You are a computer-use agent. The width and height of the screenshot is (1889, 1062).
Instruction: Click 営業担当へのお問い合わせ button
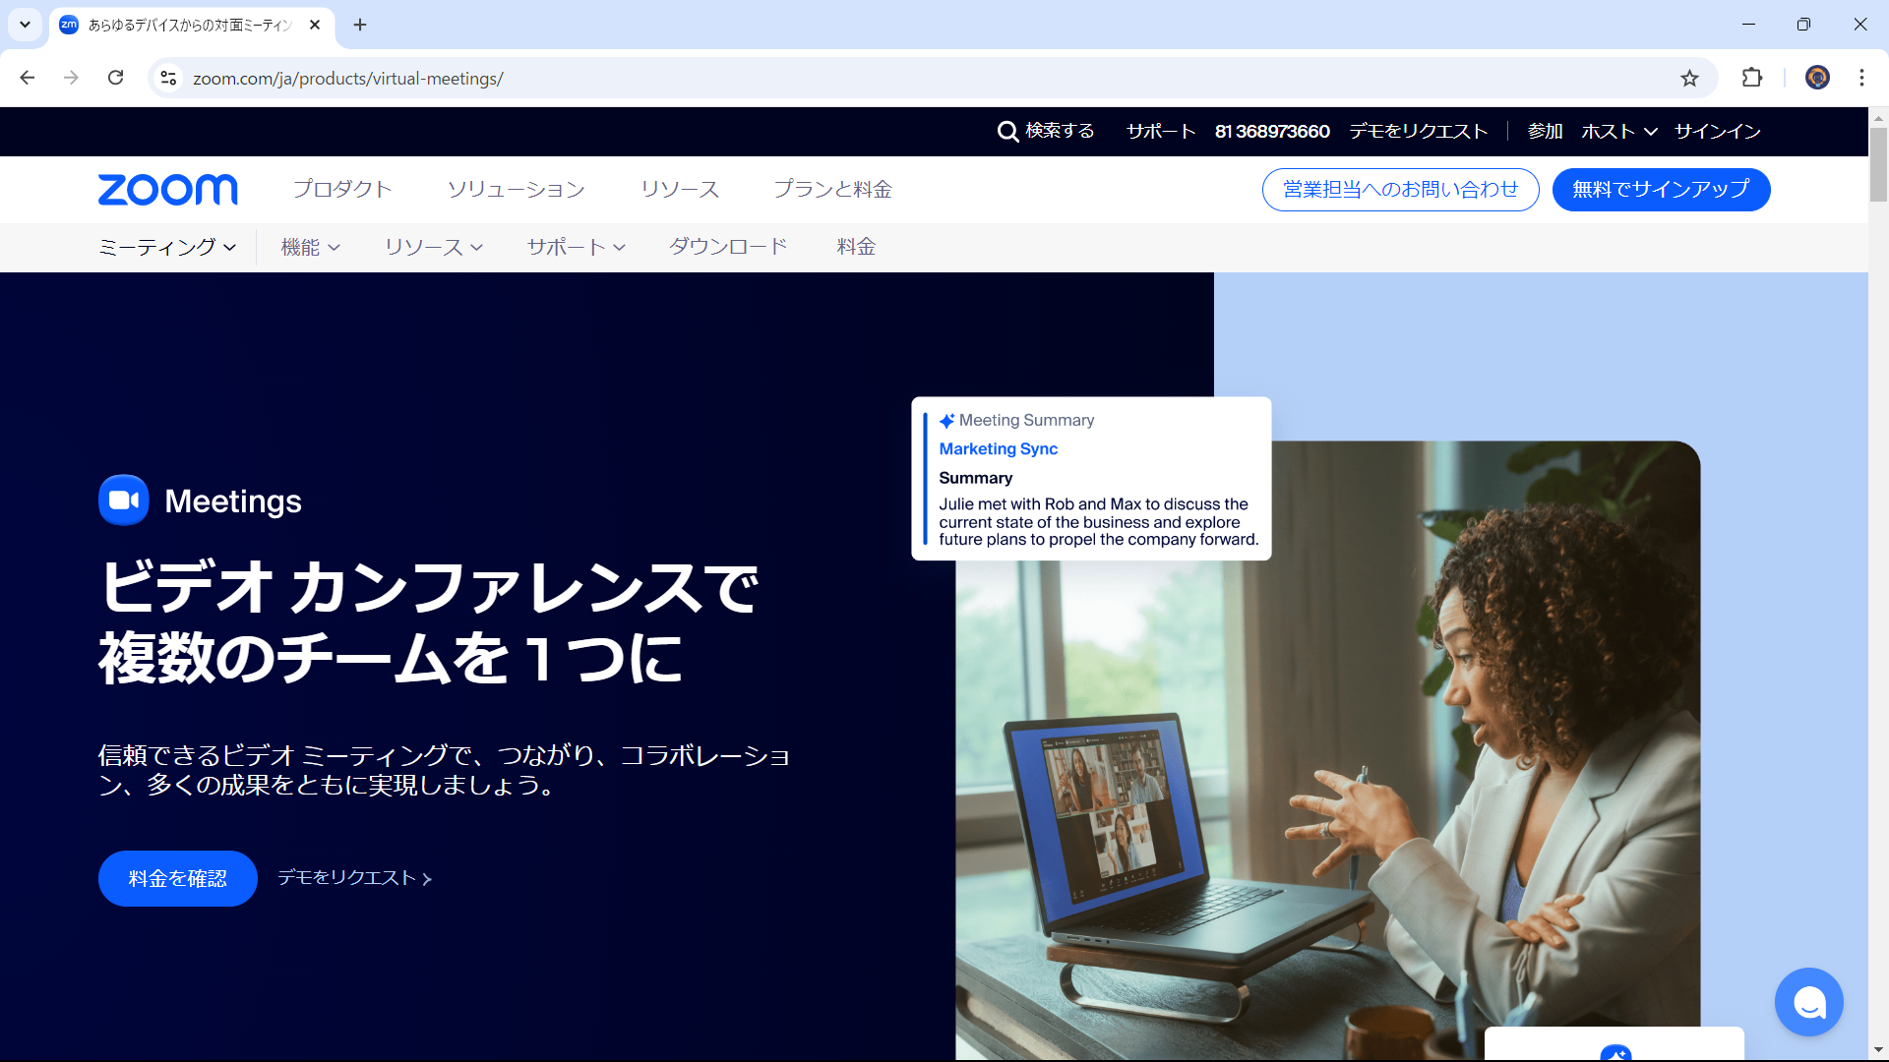pyautogui.click(x=1400, y=190)
